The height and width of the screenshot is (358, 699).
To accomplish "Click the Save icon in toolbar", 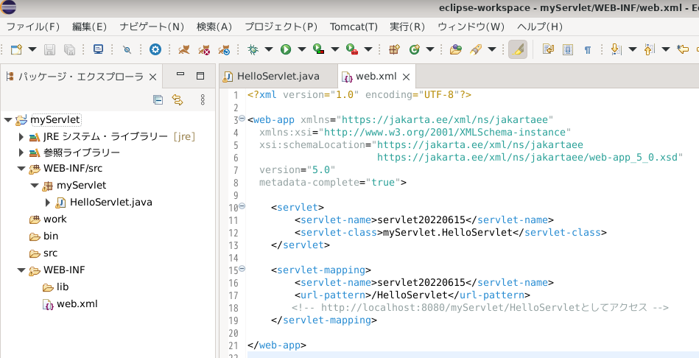I will click(49, 49).
